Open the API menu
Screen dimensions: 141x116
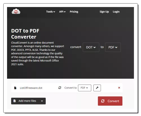(x=62, y=12)
